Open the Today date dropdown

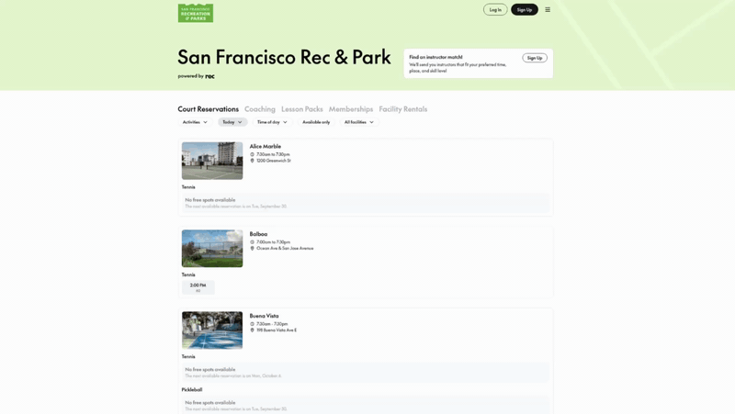click(232, 122)
